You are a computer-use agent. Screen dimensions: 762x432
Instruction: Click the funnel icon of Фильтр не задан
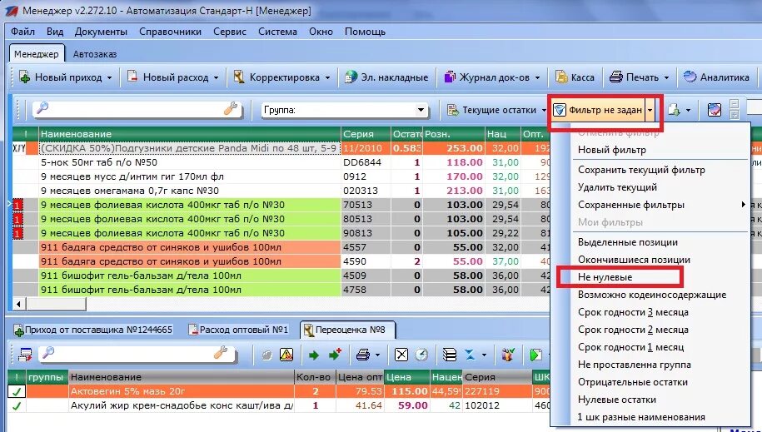(560, 111)
